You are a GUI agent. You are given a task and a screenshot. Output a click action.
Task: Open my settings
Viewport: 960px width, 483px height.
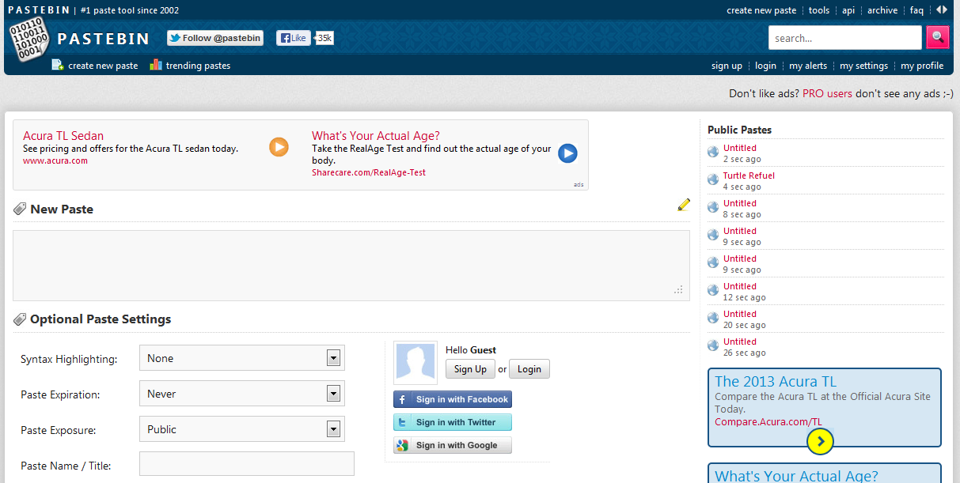click(863, 66)
